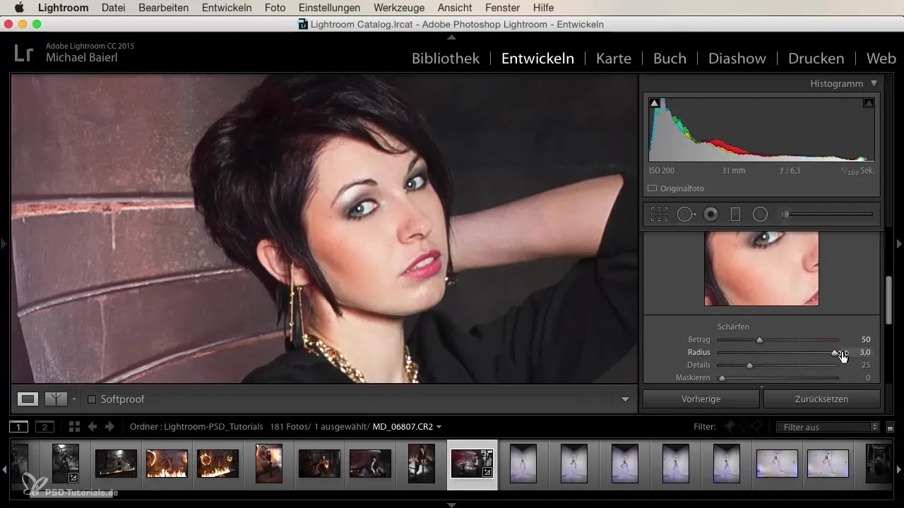Switch to Before/After view mode
The image size is (904, 508).
(55, 399)
